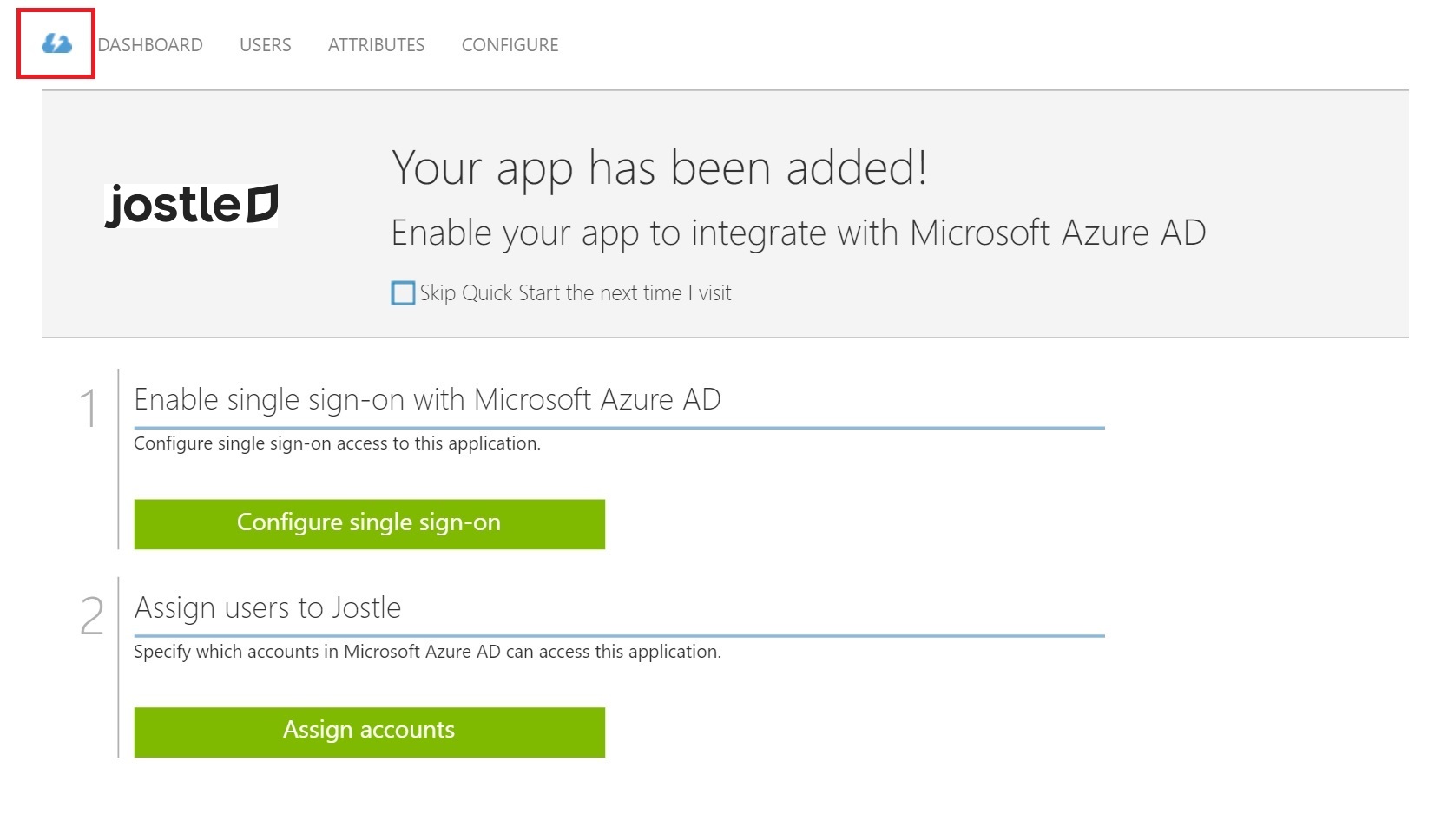Viewport: 1441px width, 840px height.
Task: Click the Assign accounts button
Action: point(369,732)
